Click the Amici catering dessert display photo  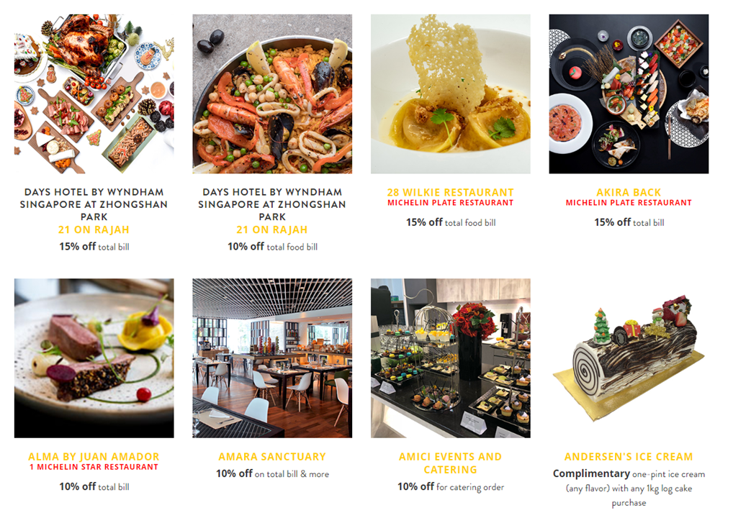click(x=451, y=358)
